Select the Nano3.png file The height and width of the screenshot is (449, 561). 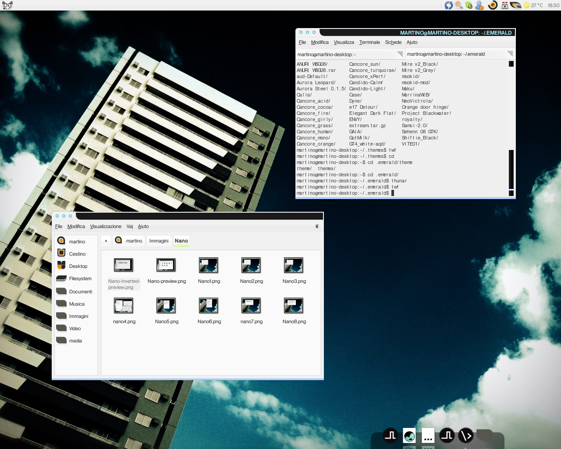coord(294,271)
